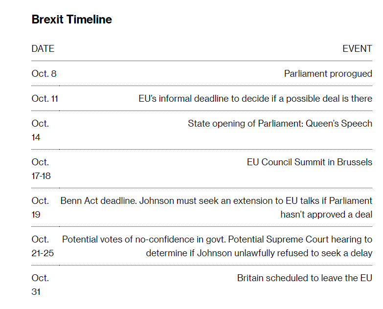The image size is (383, 309).
Task: Click EU's informal deadline event text
Action: pyautogui.click(x=255, y=99)
